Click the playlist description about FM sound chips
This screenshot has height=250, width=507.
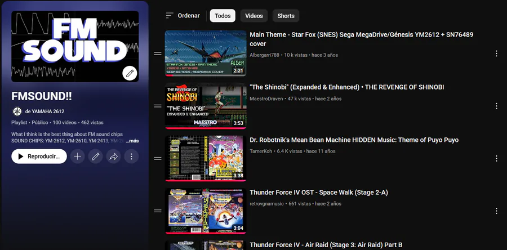68,137
